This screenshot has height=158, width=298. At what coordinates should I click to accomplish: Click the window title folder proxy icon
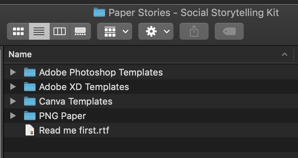pyautogui.click(x=99, y=13)
